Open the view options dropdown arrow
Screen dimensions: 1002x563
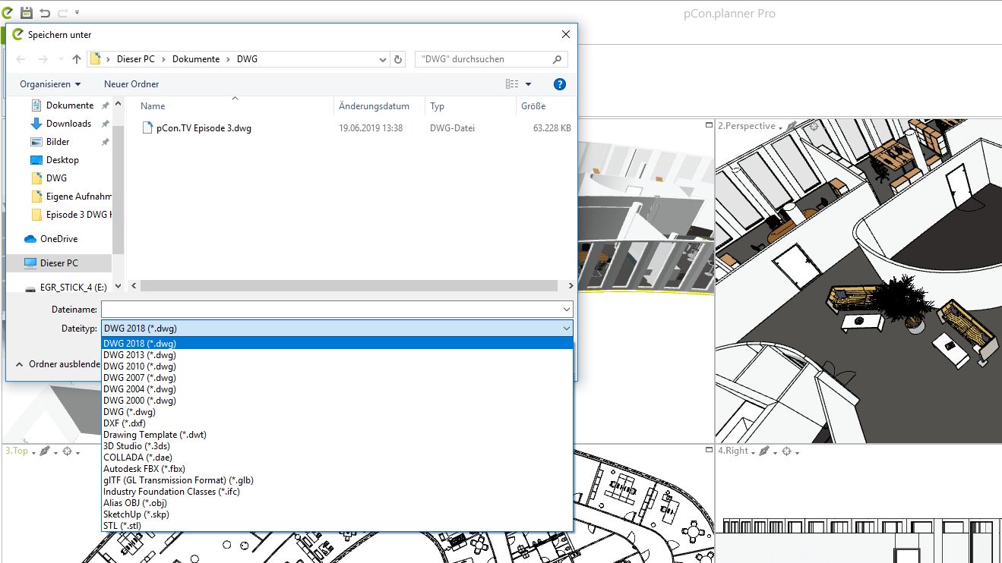click(x=529, y=84)
